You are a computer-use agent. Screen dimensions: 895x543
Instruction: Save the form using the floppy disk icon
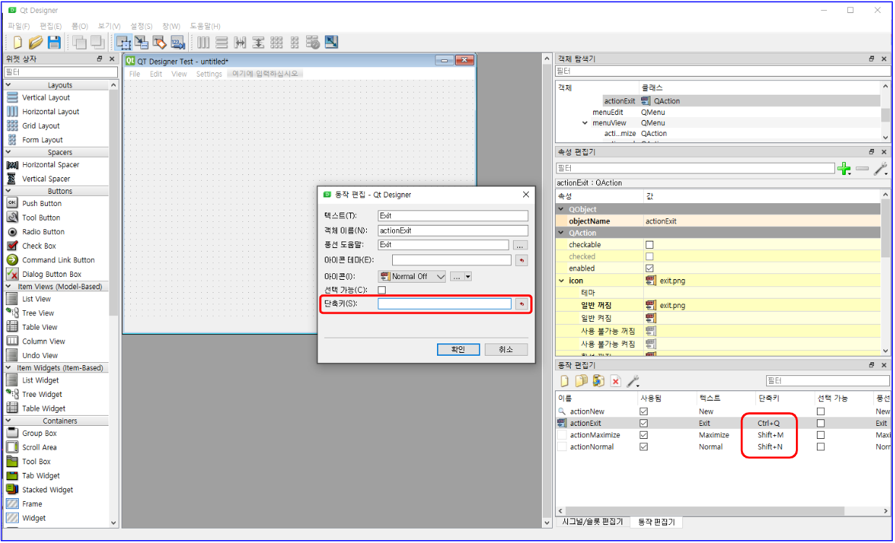(x=54, y=42)
